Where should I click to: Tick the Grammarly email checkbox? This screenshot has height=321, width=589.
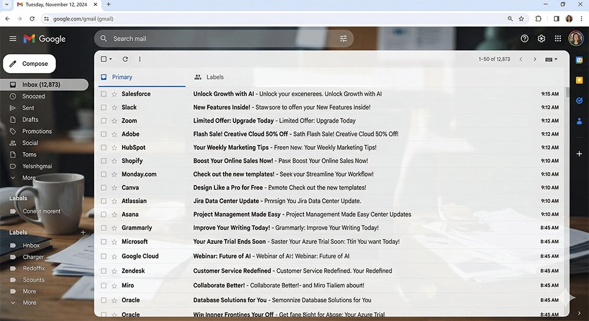104,228
